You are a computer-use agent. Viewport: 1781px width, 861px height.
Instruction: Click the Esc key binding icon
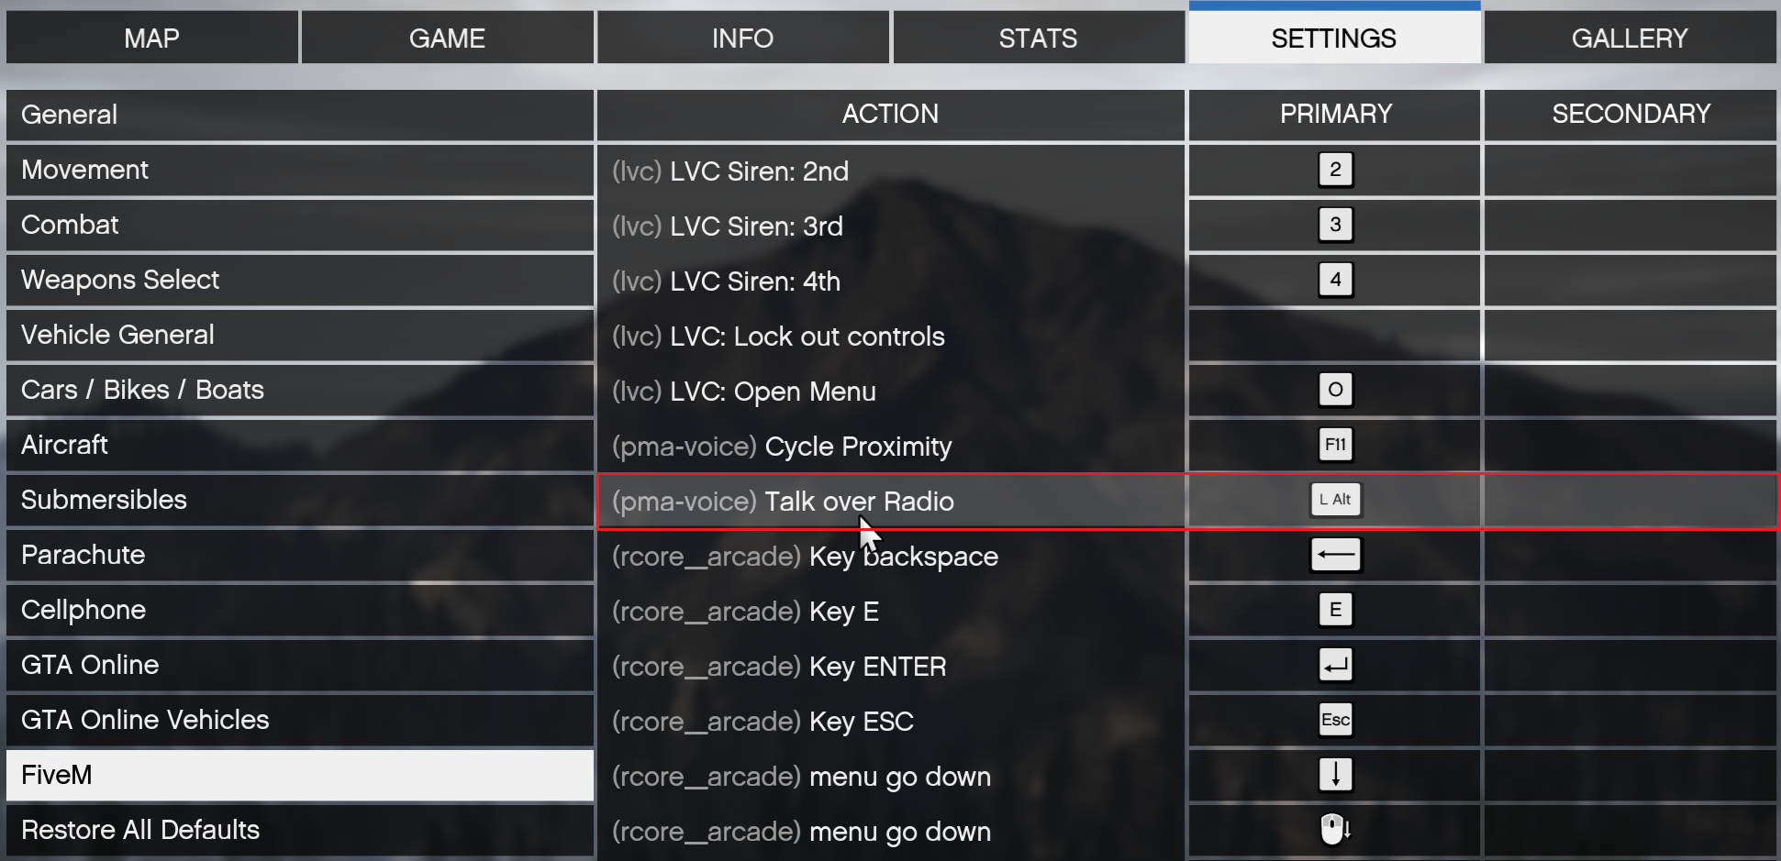click(1335, 720)
